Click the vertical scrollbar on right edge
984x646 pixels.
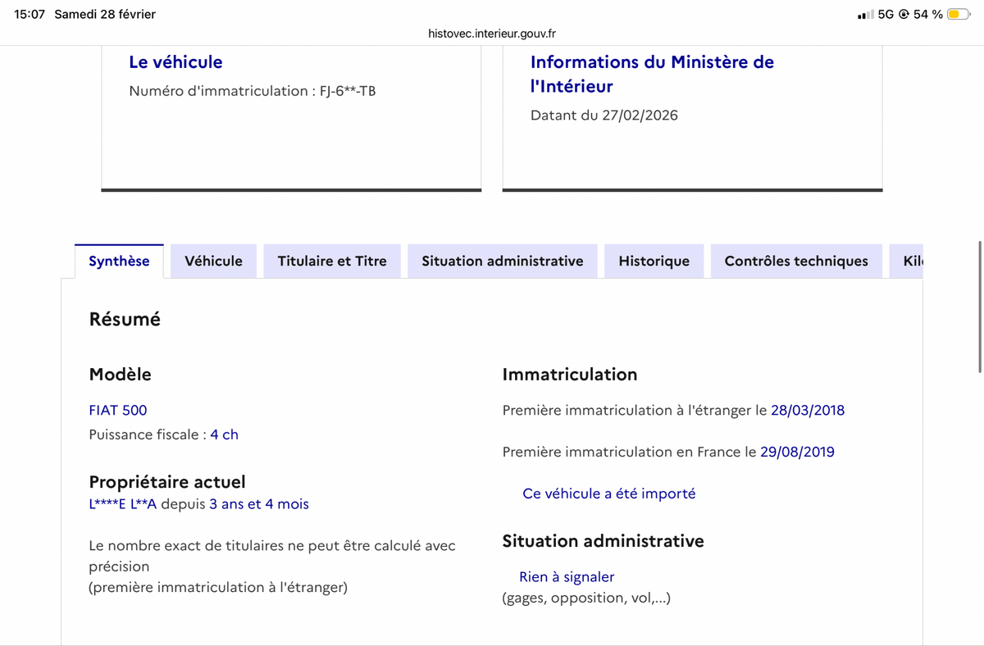tap(980, 307)
